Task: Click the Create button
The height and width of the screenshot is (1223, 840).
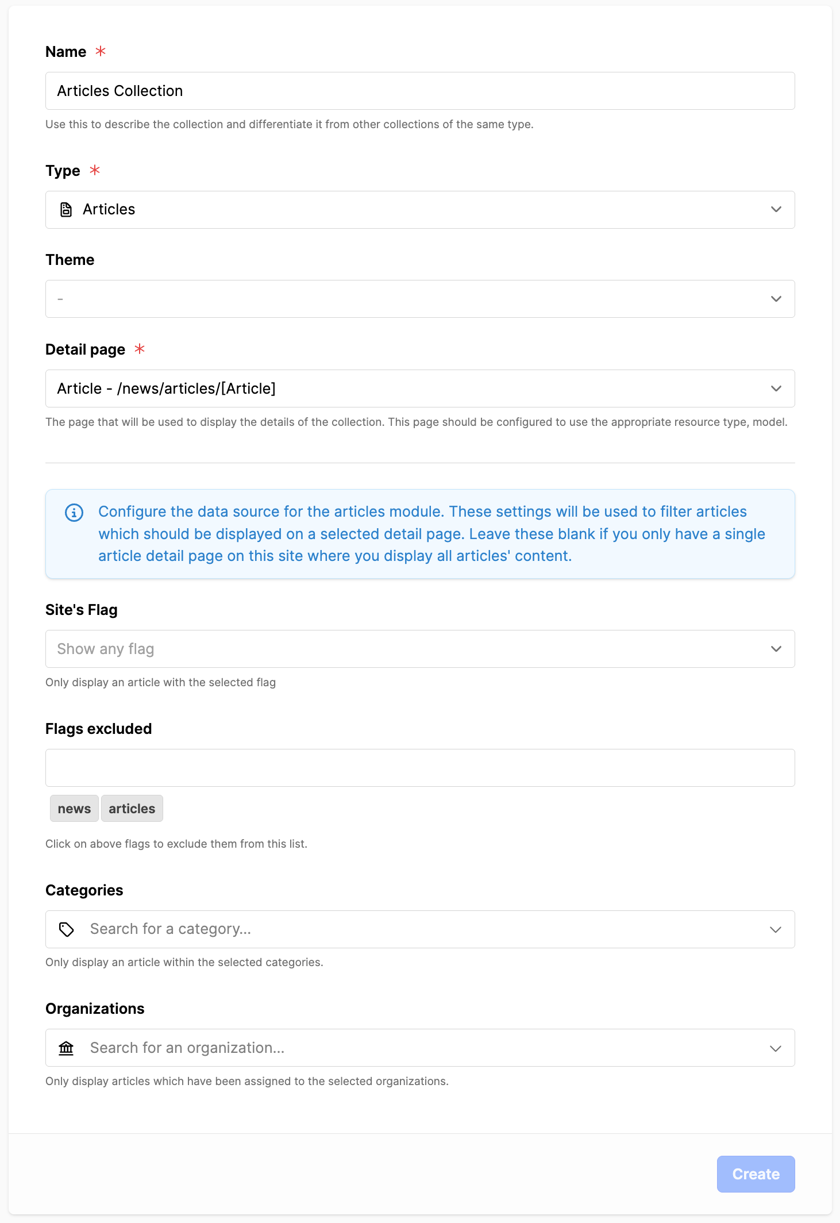Action: pos(756,1174)
